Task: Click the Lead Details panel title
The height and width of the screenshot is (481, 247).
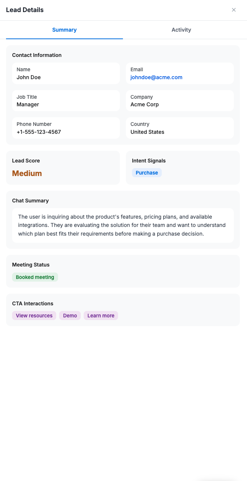Action: (25, 10)
